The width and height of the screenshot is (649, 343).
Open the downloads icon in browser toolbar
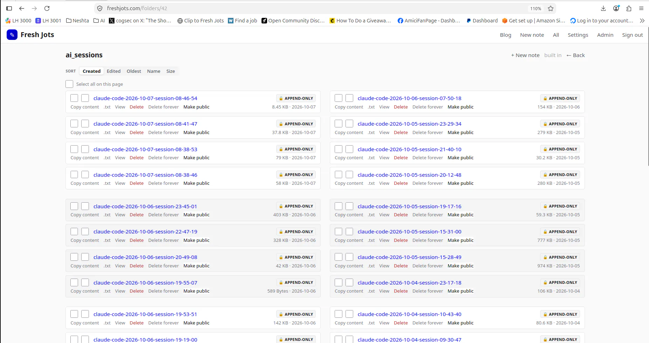(603, 8)
